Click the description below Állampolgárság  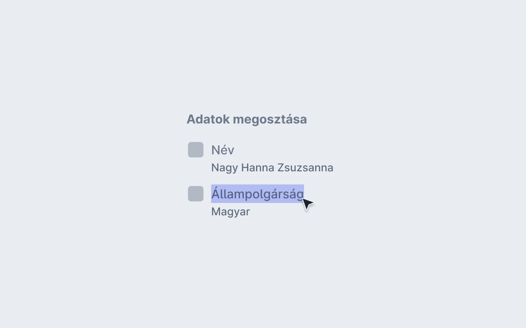coord(231,212)
